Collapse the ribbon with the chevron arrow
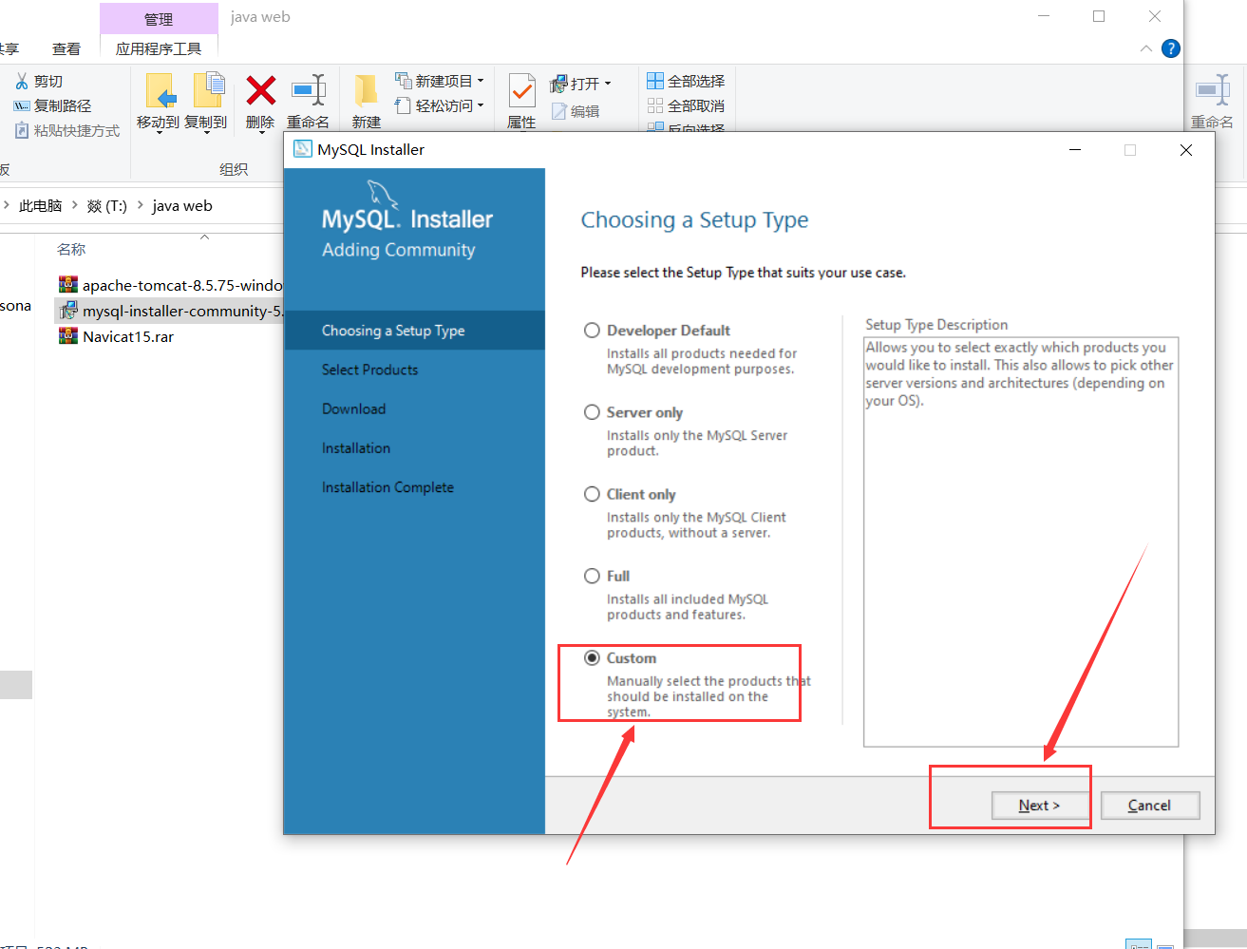 click(x=1146, y=48)
